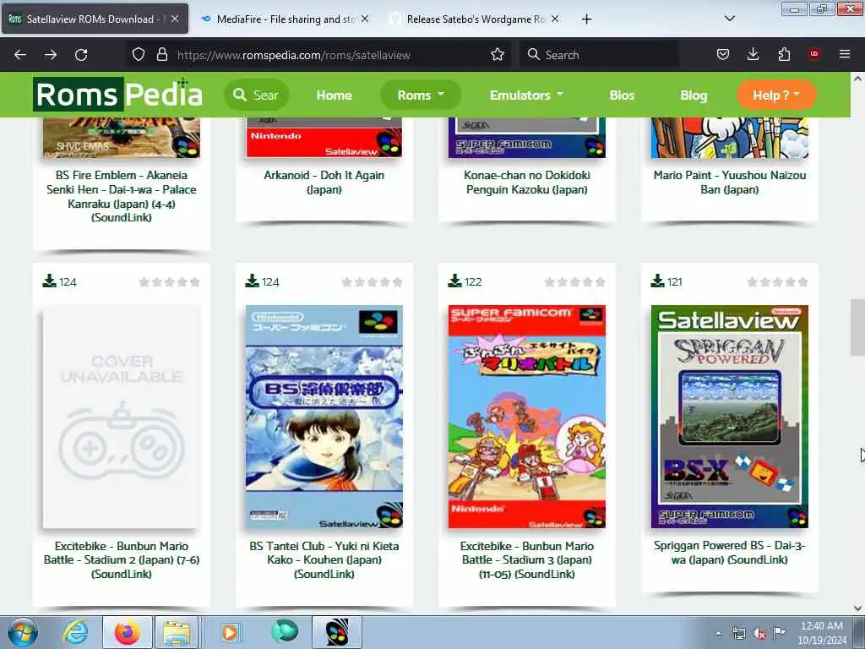The width and height of the screenshot is (865, 649).
Task: Close the MediaFire tab
Action: tap(365, 19)
